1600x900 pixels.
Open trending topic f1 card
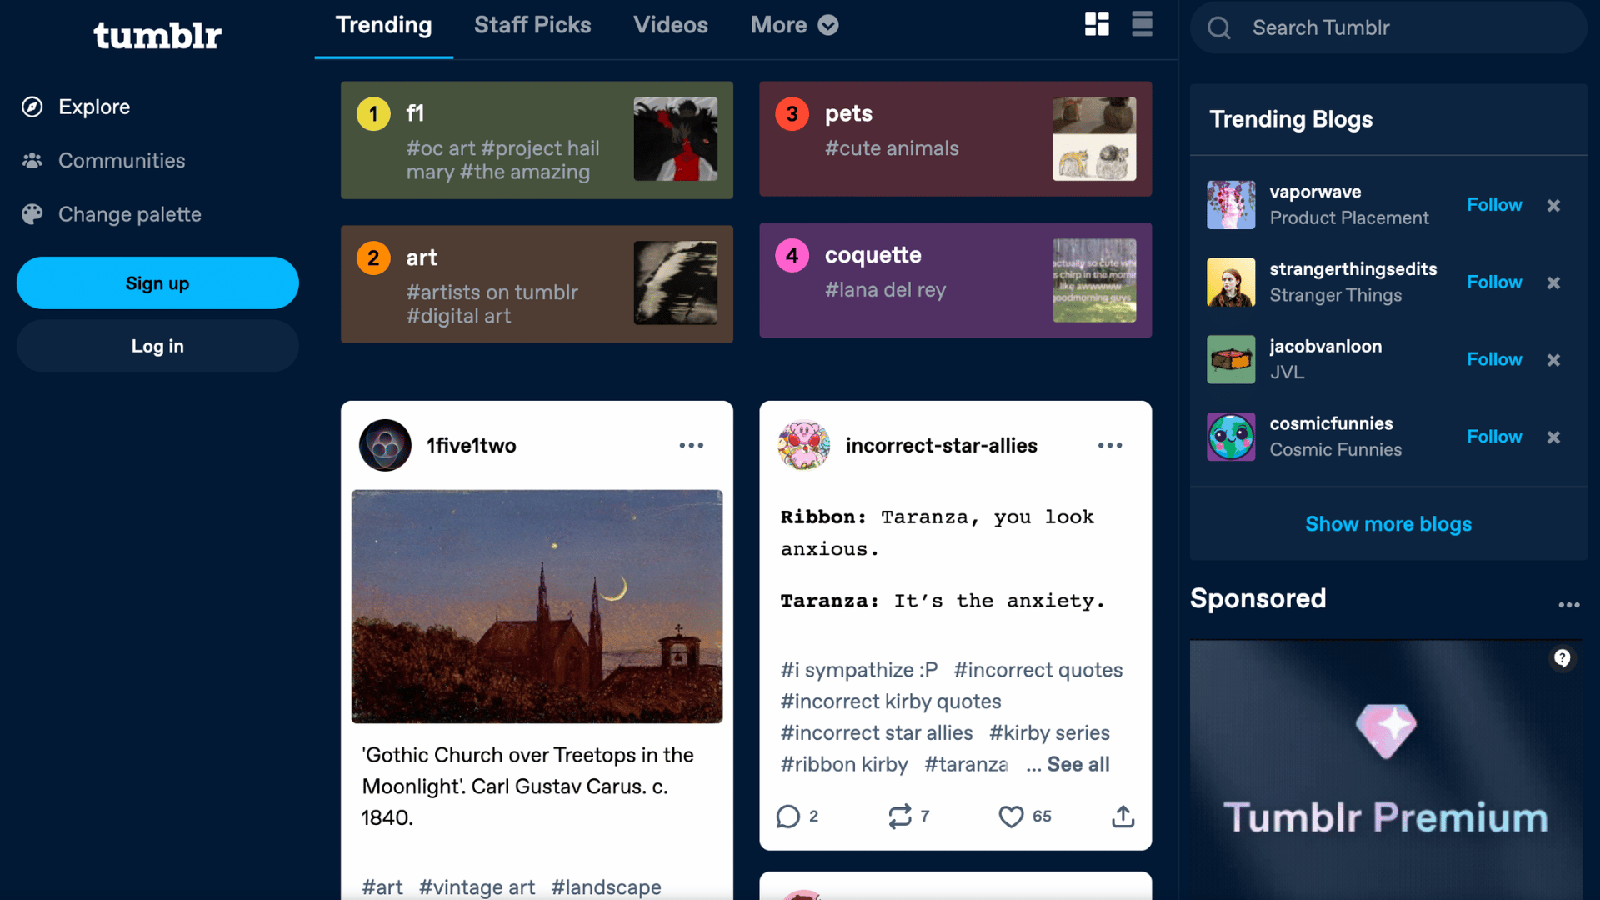537,140
